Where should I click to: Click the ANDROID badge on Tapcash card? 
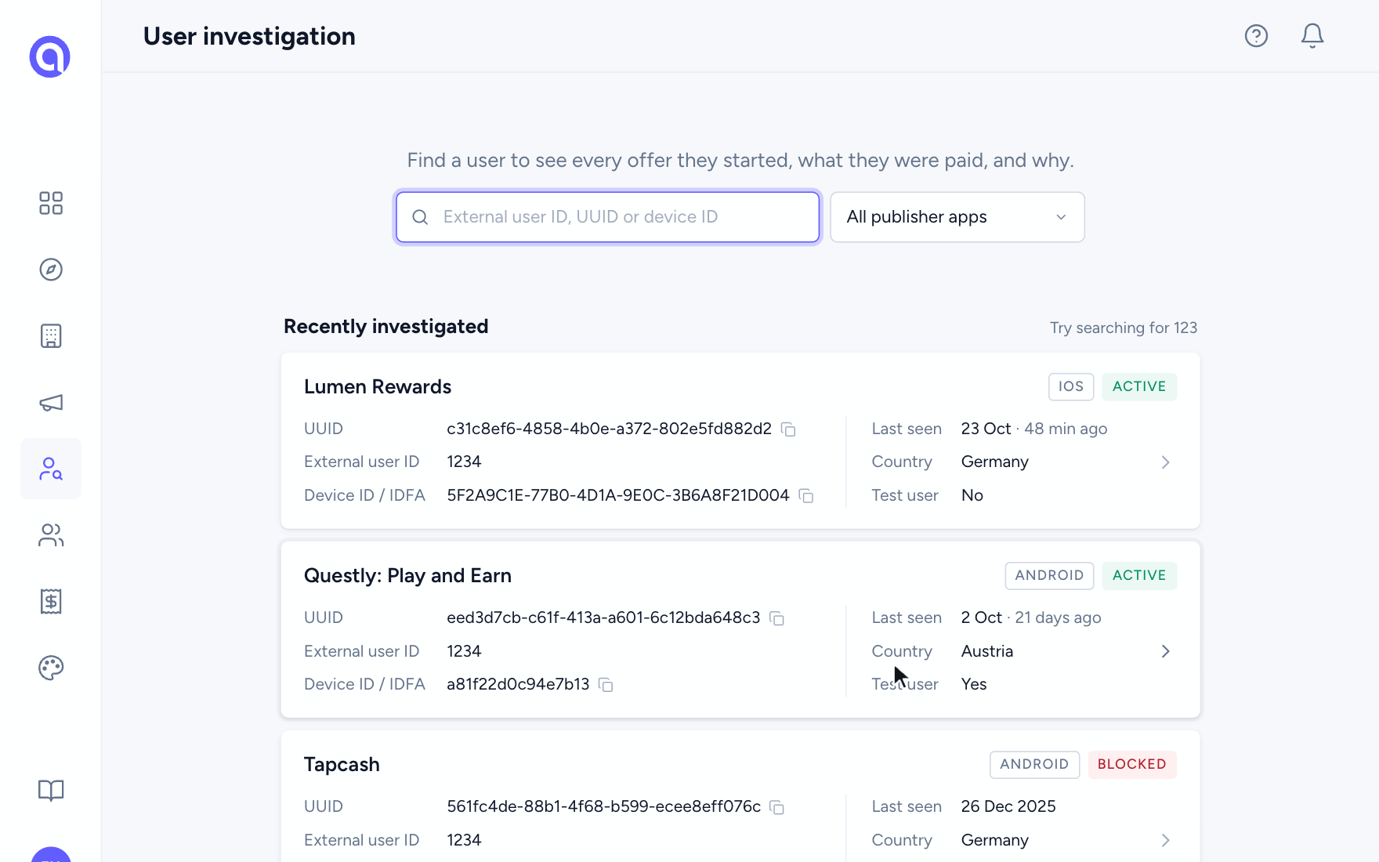(x=1034, y=764)
